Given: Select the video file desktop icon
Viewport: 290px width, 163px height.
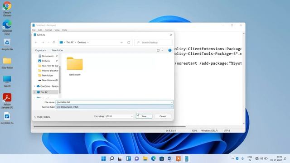Looking at the screenshot, I should [x=7, y=118].
